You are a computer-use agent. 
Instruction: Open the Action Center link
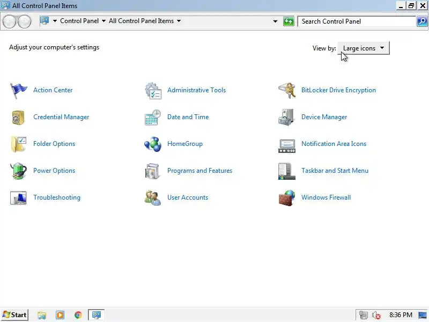click(53, 90)
